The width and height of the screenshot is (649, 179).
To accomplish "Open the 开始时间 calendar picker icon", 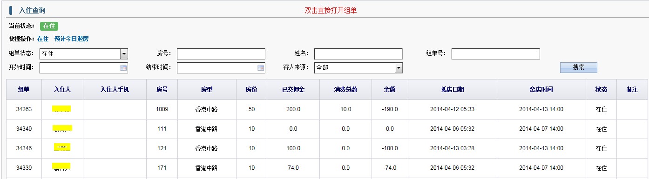I will tap(123, 68).
